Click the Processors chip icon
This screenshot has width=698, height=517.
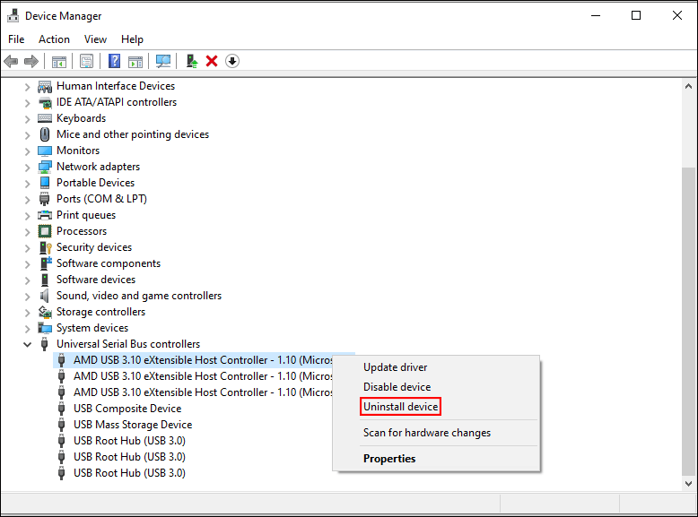[45, 231]
